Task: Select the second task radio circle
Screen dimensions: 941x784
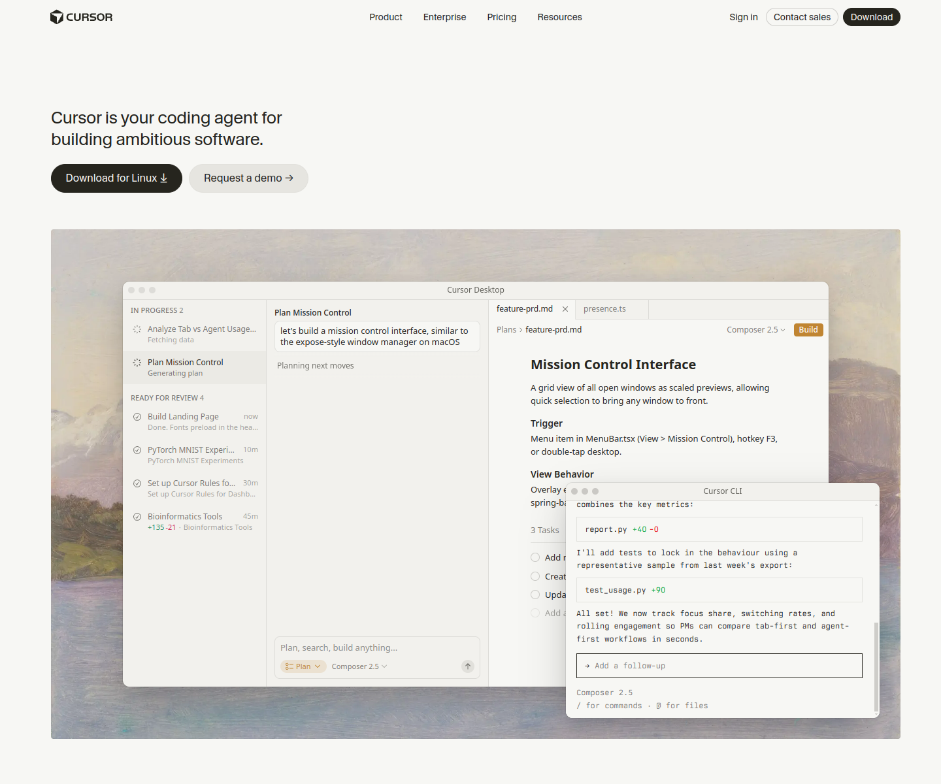Action: (535, 576)
